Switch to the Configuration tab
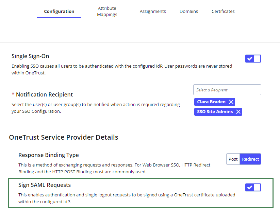The image size is (280, 211). click(x=59, y=12)
